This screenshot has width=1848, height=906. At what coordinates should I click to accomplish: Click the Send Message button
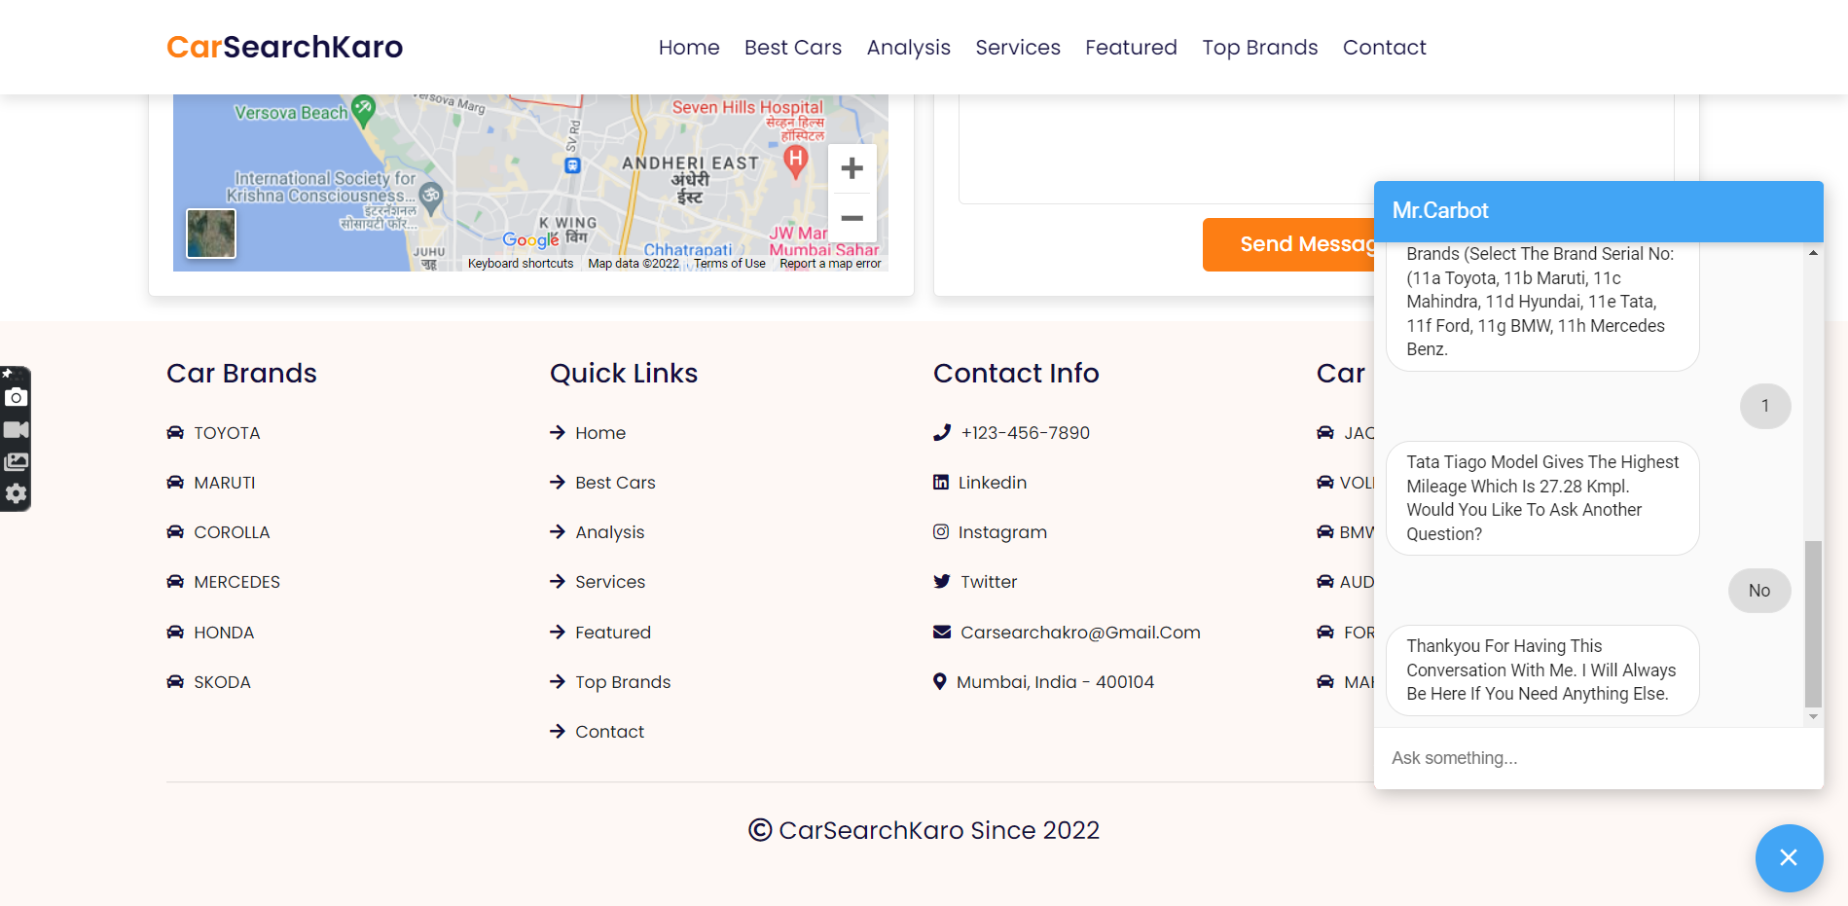tap(1289, 244)
